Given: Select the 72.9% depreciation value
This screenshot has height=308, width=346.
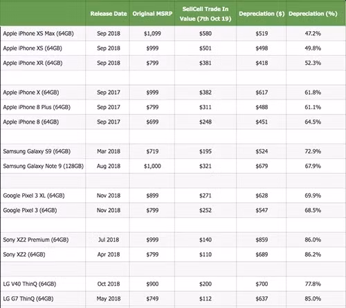Looking at the screenshot, I should 313,151.
